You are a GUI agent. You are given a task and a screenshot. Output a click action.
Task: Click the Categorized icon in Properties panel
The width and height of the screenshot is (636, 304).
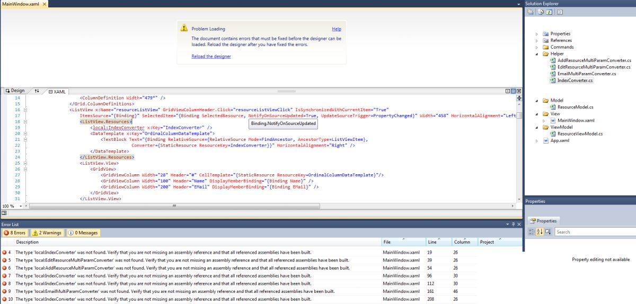531,232
